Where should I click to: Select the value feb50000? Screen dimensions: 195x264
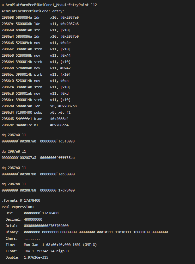[66, 174]
